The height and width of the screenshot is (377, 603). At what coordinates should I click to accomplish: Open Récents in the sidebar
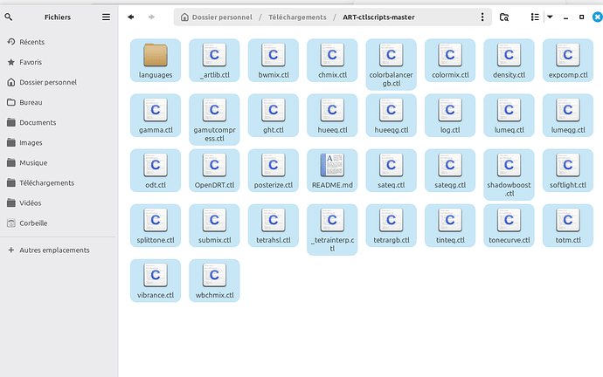tap(32, 42)
